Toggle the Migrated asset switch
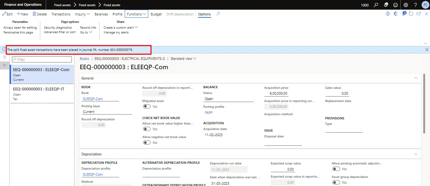The width and height of the screenshot is (430, 186). coord(147,107)
